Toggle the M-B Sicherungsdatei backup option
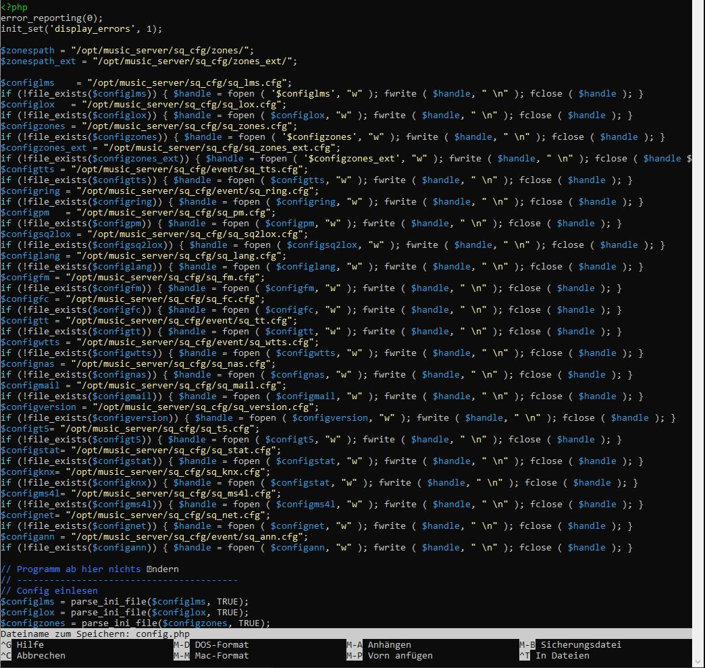This screenshot has width=705, height=668. (x=571, y=644)
